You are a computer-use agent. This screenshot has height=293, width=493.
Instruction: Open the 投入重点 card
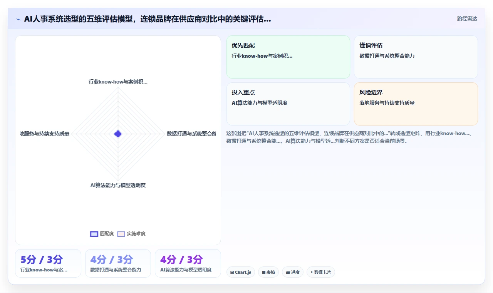(x=288, y=104)
